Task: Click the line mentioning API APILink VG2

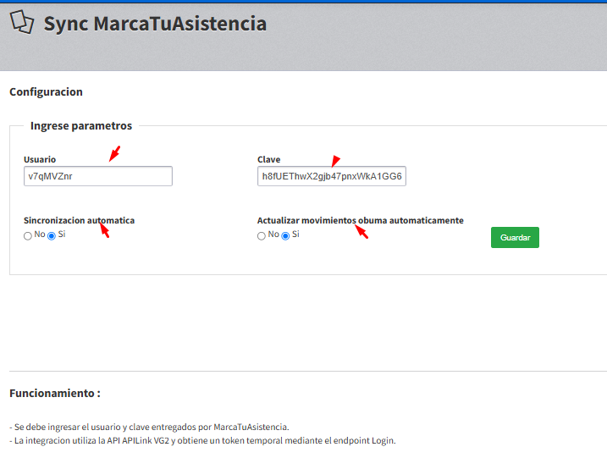Action: (x=202, y=440)
